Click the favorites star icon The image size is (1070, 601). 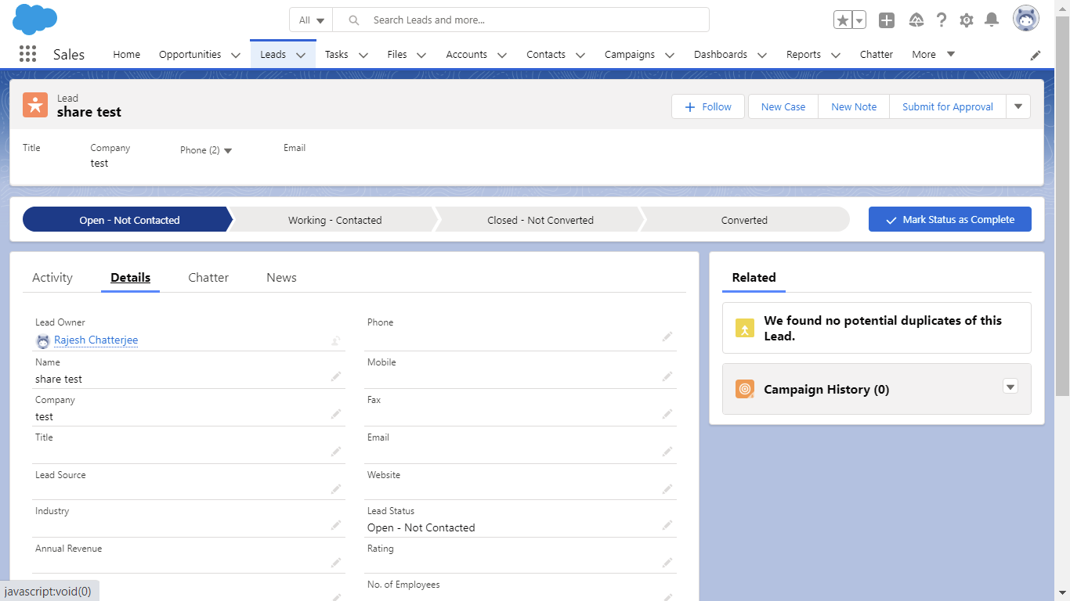(x=843, y=20)
